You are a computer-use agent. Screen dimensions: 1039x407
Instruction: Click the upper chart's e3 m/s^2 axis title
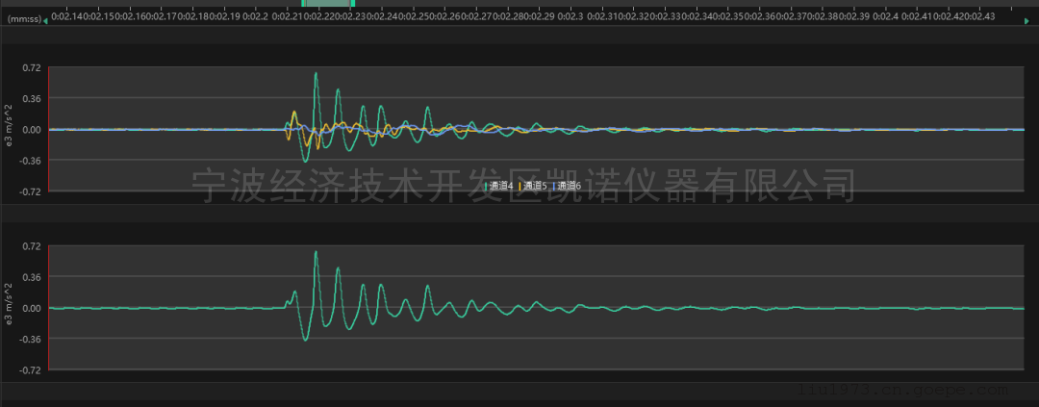tap(10, 129)
